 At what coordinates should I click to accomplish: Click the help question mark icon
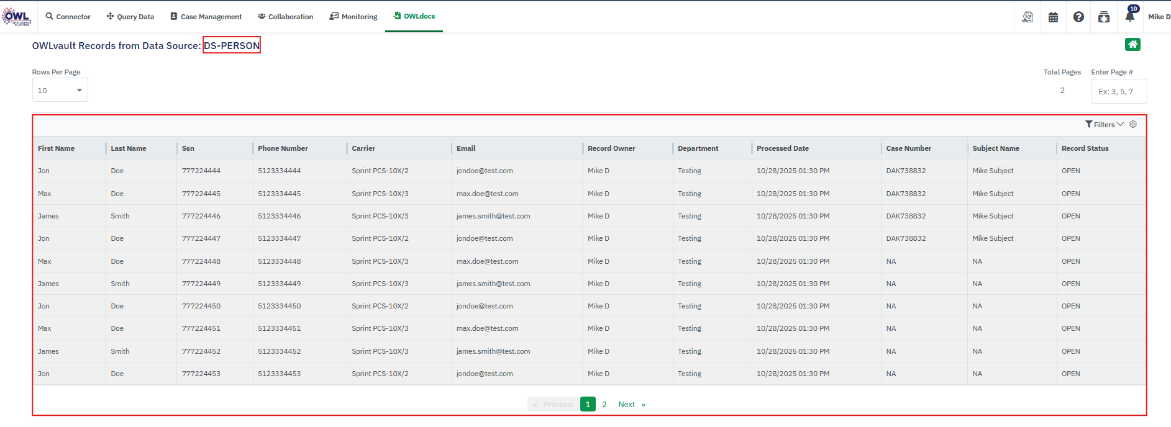point(1078,17)
